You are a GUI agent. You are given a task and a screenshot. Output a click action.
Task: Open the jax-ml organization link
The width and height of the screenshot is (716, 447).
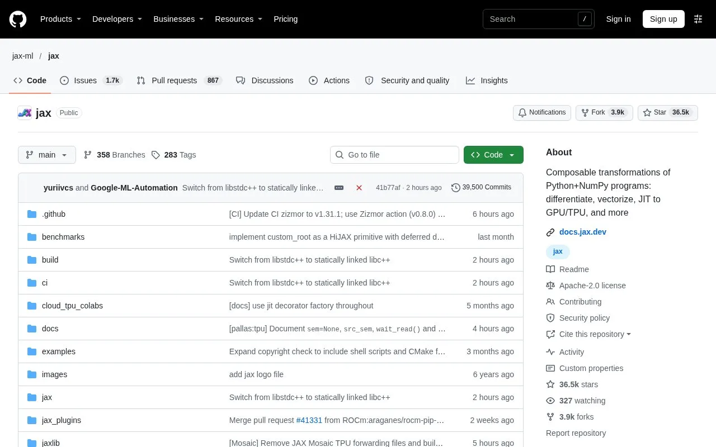23,56
